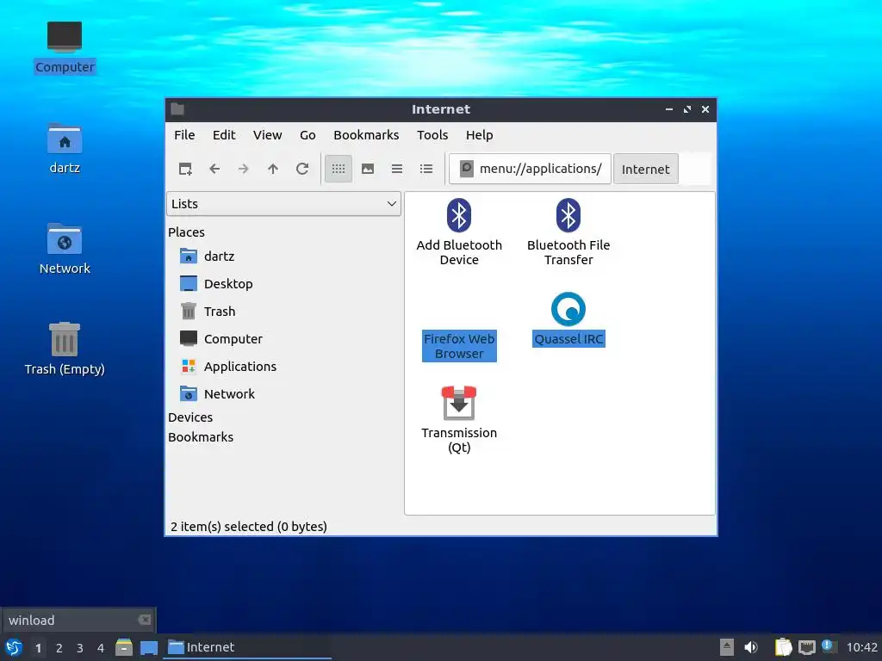
Task: Switch to thumbnail view mode
Action: (368, 169)
